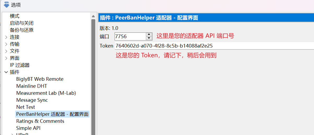Expand the 界面 tree node

point(6,58)
